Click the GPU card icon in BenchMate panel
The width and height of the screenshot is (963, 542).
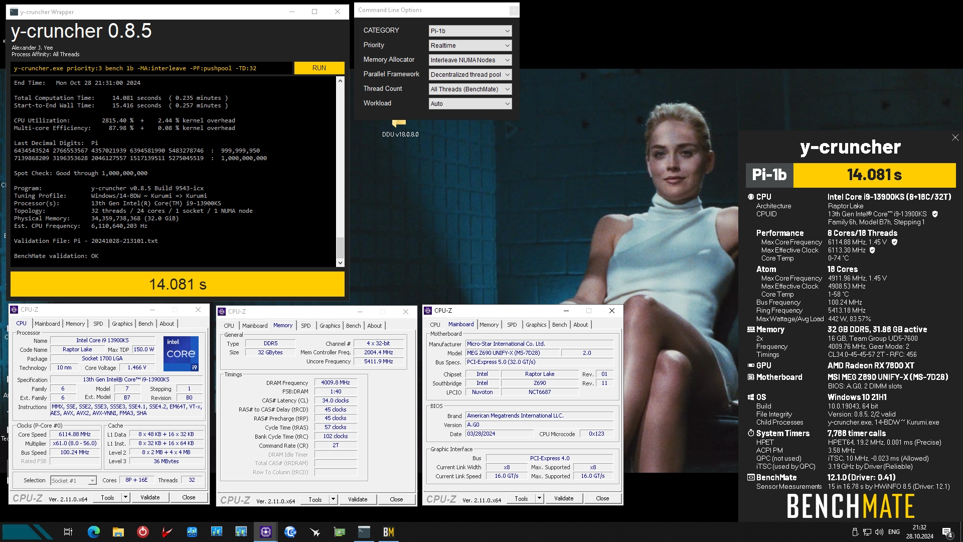coord(751,365)
